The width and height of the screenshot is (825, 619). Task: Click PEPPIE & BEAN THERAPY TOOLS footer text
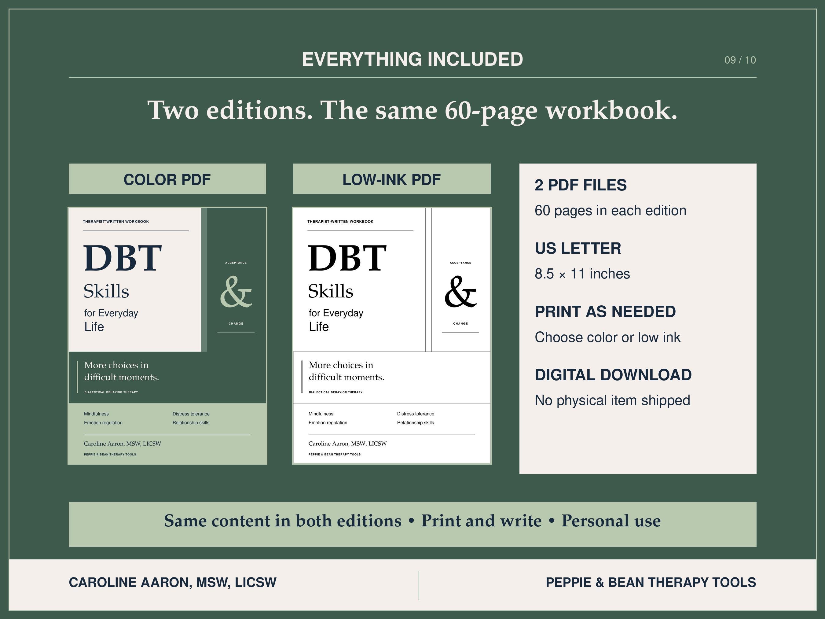tap(651, 582)
